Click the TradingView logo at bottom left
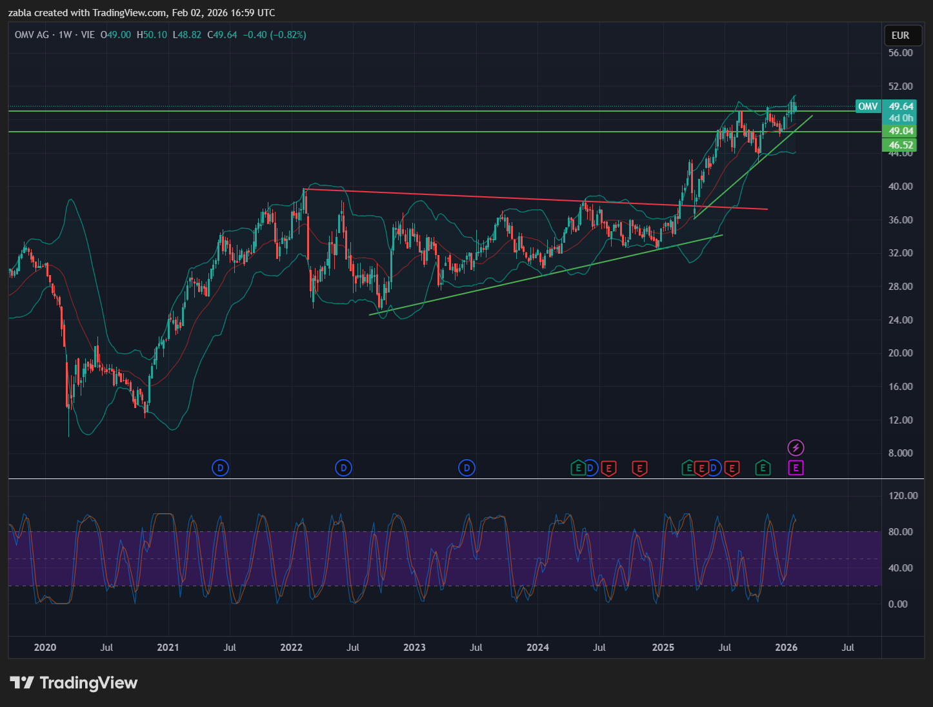This screenshot has height=707, width=933. [74, 682]
